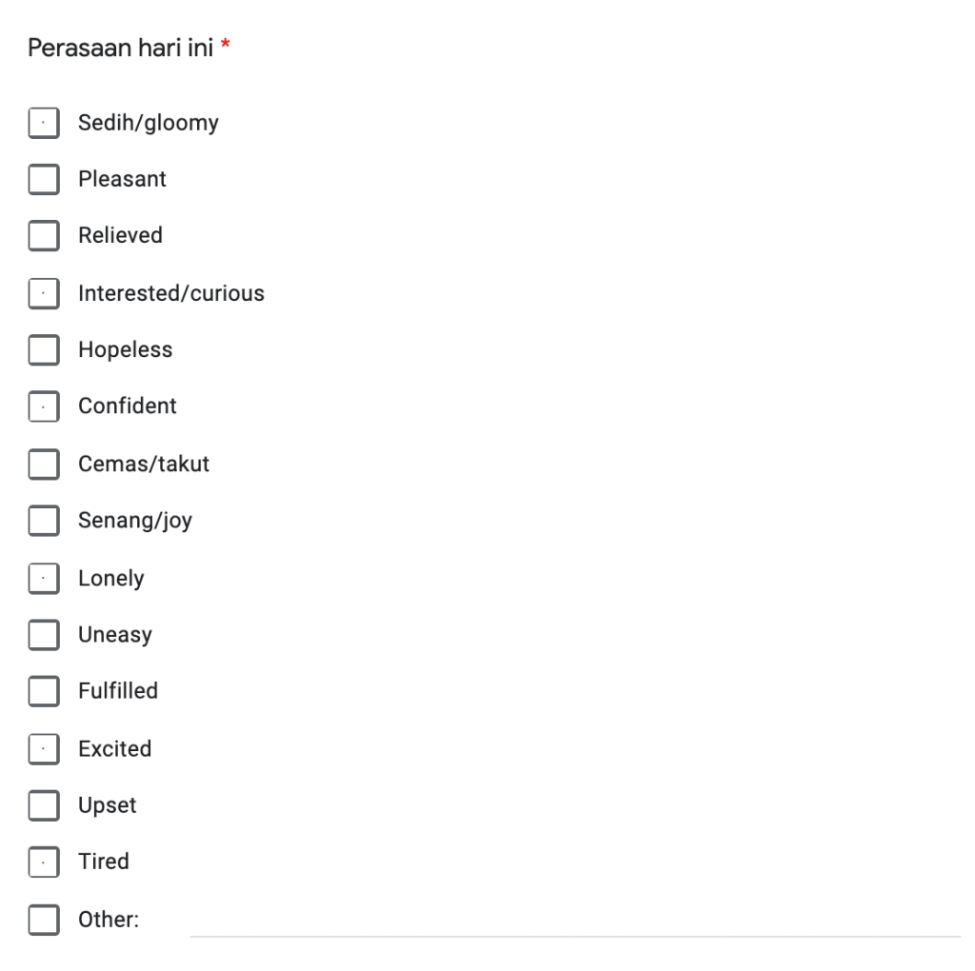Image resolution: width=975 pixels, height=971 pixels.
Task: Click the Excited label text
Action: [114, 749]
